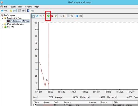138x106 pixels.
Task: Open the Action menu
Action: (12, 7)
